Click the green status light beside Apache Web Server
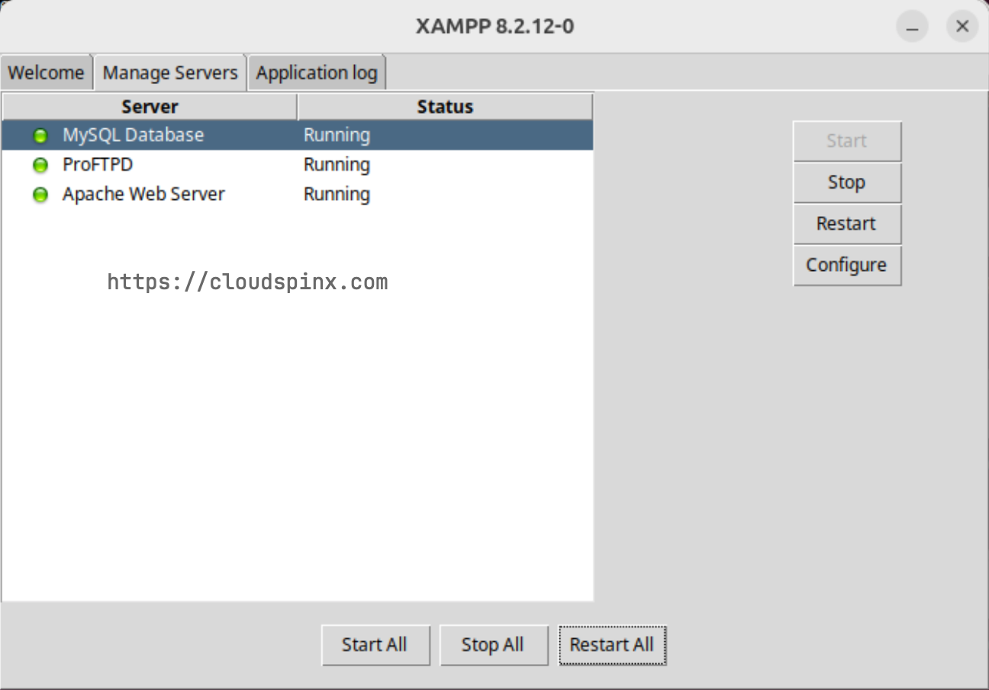 [40, 195]
